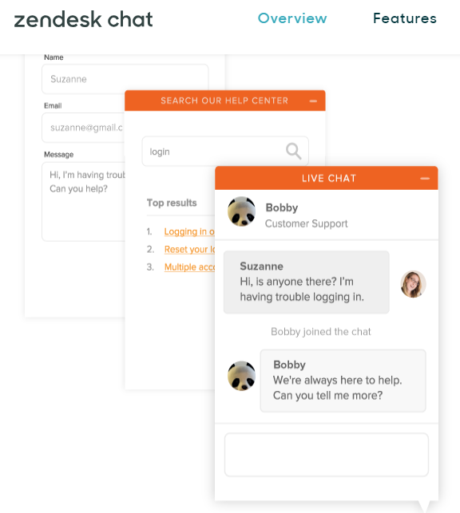Click the Search Our Help Center header title
460x513 pixels.
(224, 101)
